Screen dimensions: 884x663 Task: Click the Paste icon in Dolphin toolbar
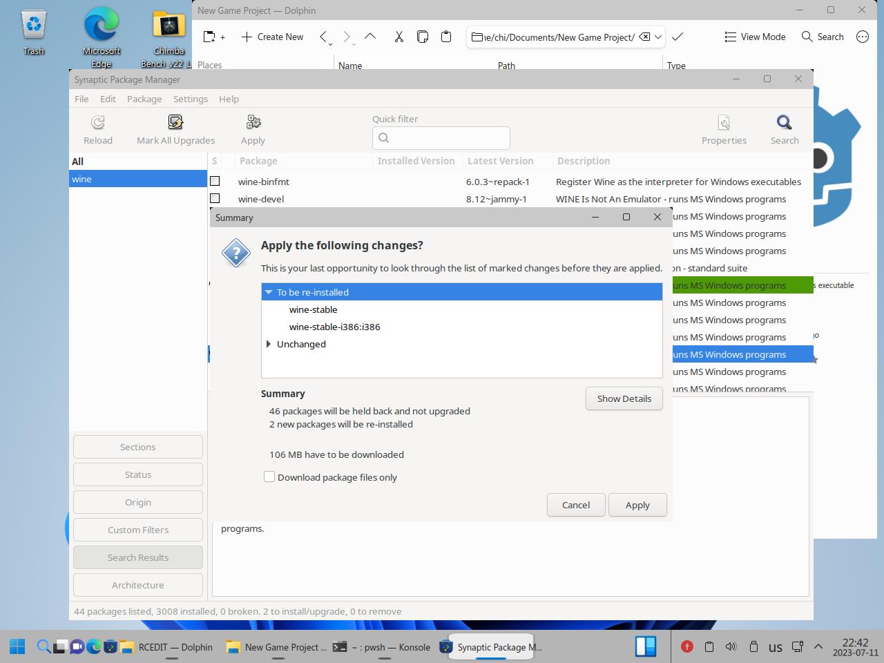[x=446, y=37]
